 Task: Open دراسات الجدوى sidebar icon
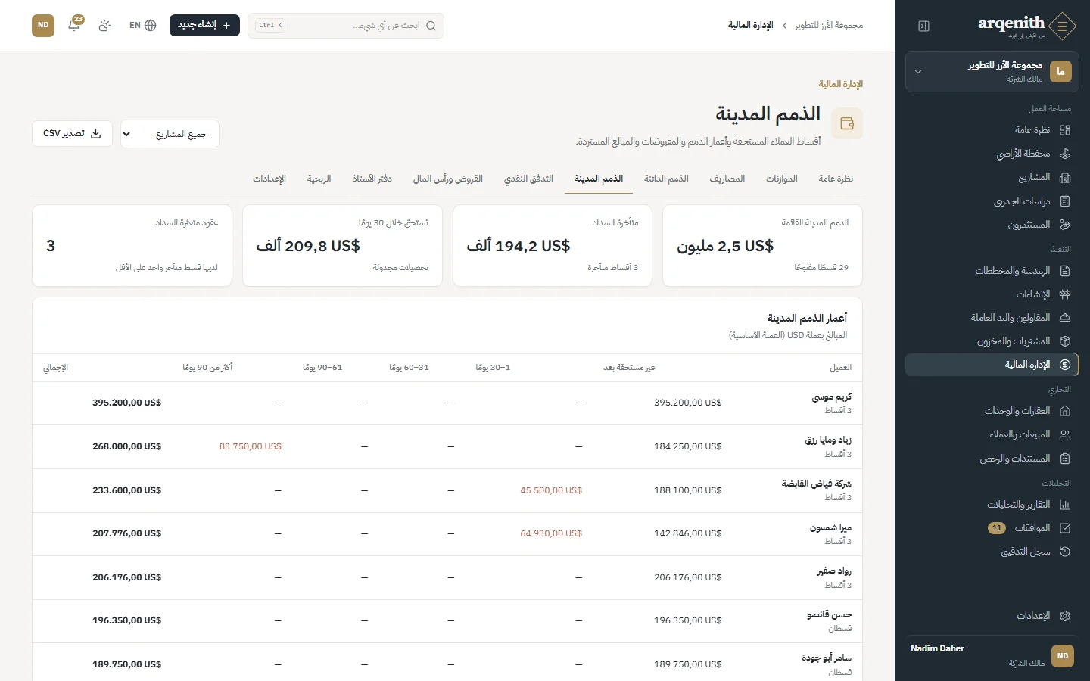click(x=1065, y=201)
